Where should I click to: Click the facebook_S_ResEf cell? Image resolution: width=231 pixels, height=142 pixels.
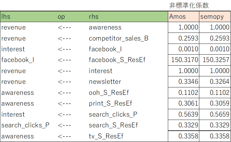point(117,60)
